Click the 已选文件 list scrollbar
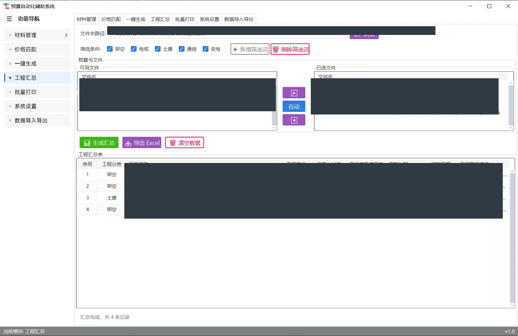 (511, 105)
